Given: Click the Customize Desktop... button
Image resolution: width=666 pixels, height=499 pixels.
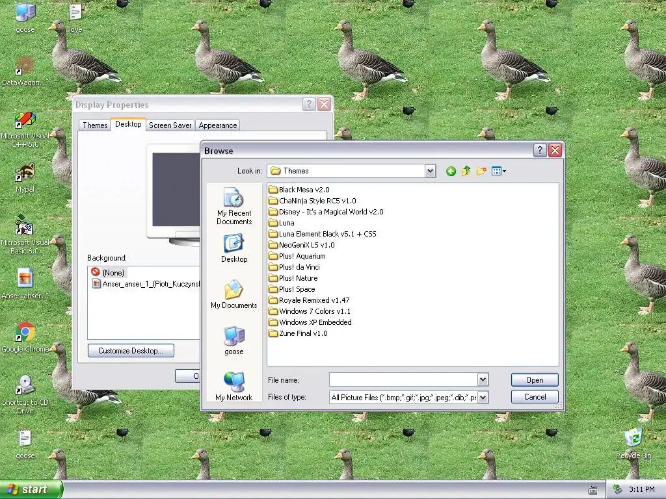Looking at the screenshot, I should (131, 350).
